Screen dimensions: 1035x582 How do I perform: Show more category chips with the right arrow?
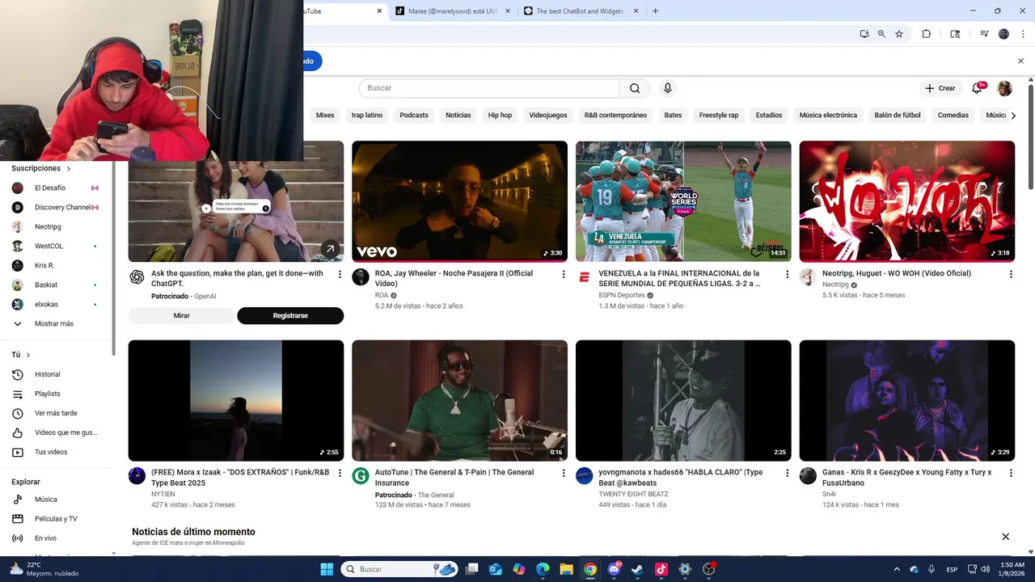(x=1013, y=116)
